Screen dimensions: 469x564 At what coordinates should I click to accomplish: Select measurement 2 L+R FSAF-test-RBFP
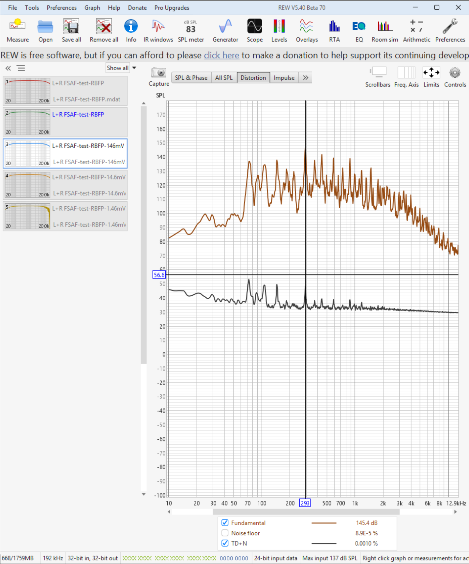click(65, 122)
